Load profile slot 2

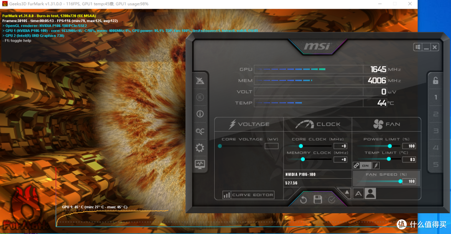[436, 114]
